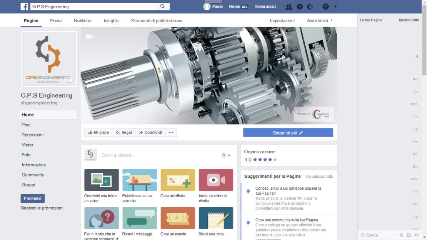Switch to the Pagina tab

coord(31,21)
